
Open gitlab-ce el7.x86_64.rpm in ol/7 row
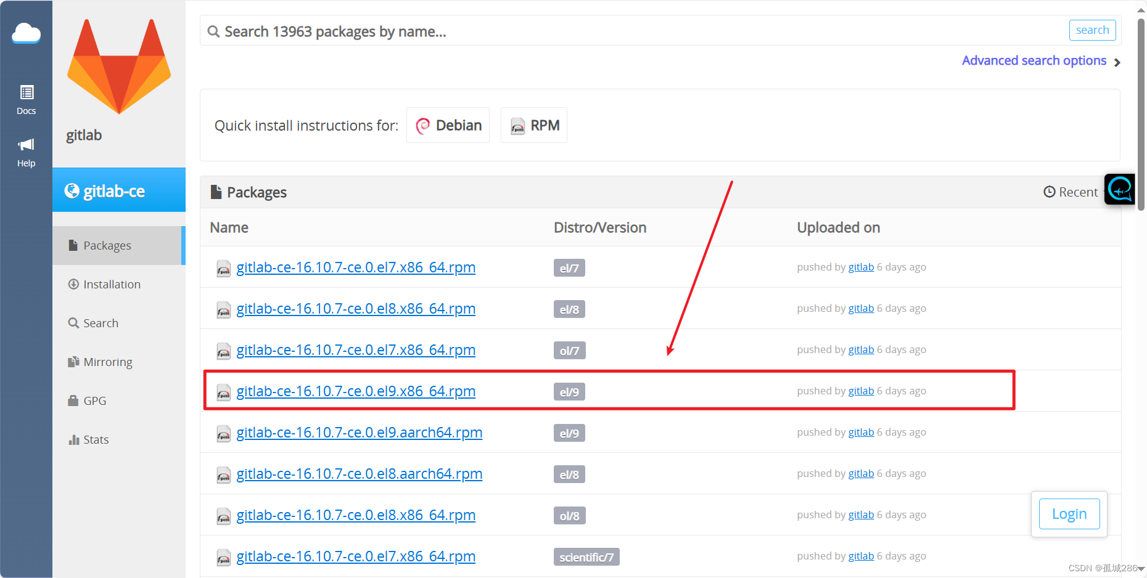pos(356,350)
